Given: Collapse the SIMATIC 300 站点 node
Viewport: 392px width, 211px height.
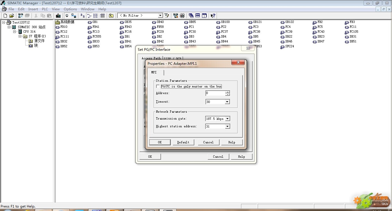Looking at the screenshot, I should [9, 27].
